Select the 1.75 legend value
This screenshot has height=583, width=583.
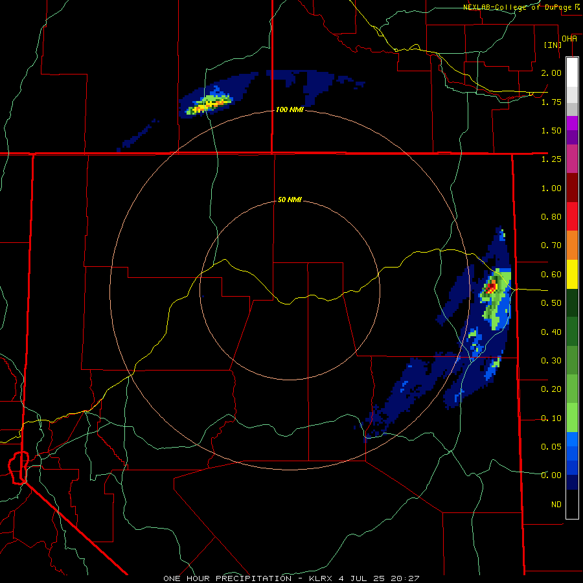pyautogui.click(x=551, y=102)
